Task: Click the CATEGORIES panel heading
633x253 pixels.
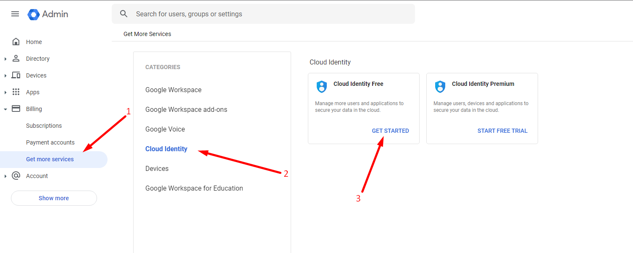Action: [x=163, y=67]
